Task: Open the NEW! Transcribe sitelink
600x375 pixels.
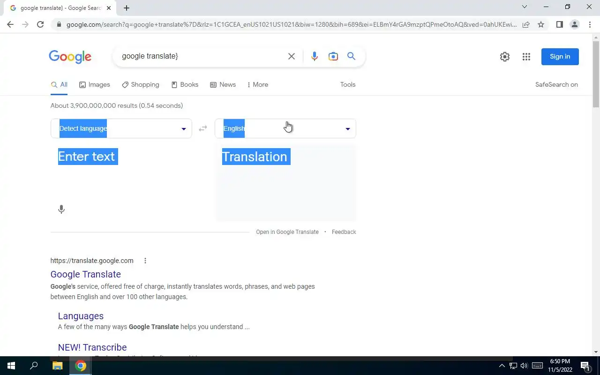Action: 92,347
